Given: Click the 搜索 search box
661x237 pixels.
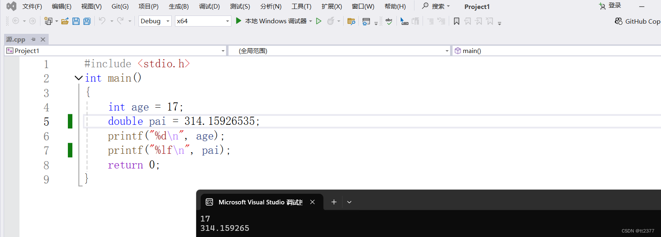Looking at the screenshot, I should pyautogui.click(x=436, y=6).
